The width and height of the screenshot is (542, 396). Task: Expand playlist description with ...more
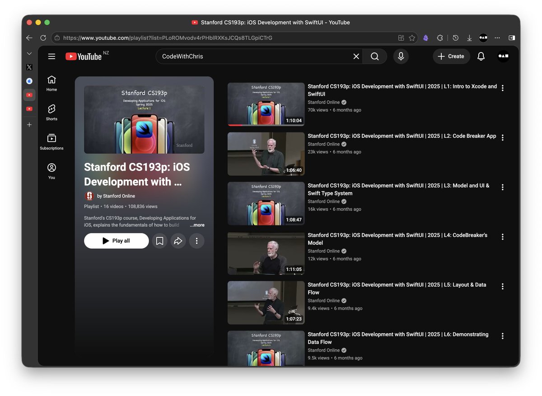tap(197, 225)
